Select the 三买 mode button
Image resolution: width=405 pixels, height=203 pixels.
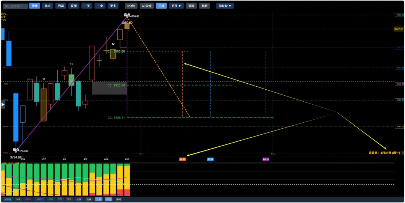coord(87,6)
